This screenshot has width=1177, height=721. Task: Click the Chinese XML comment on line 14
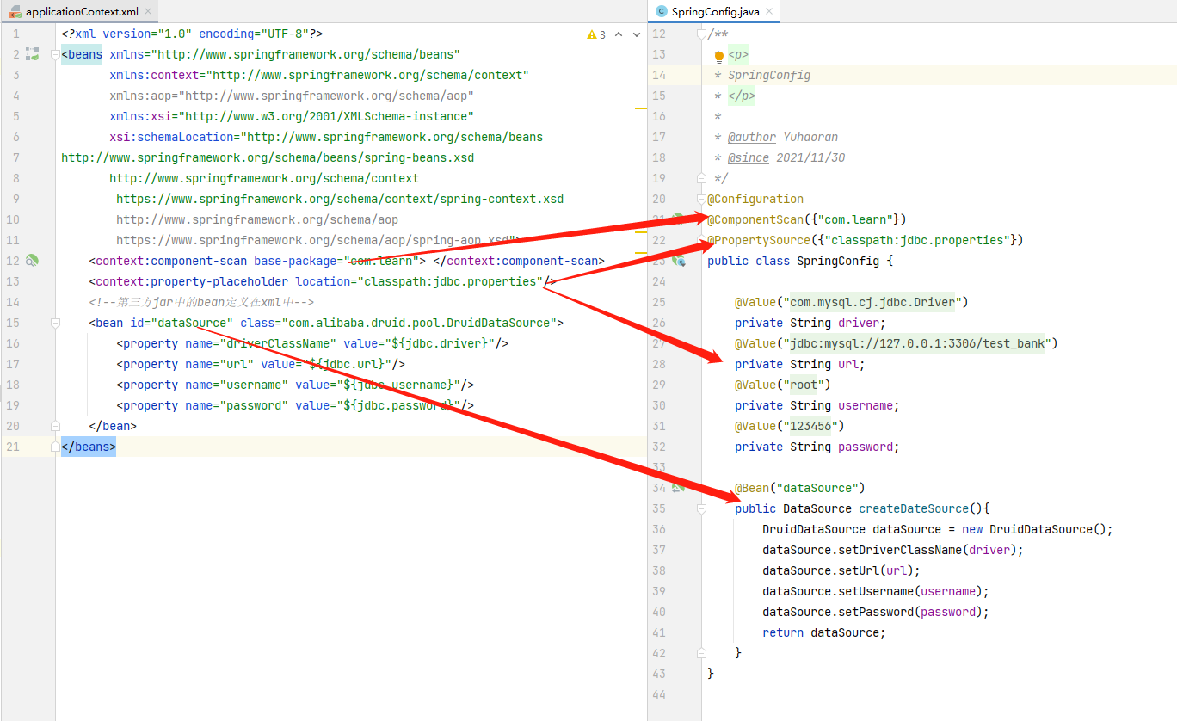[201, 302]
